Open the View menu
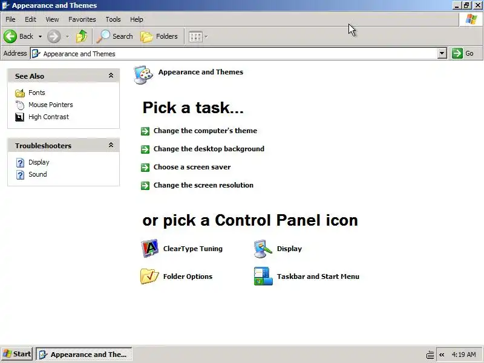The image size is (484, 363). 52,19
